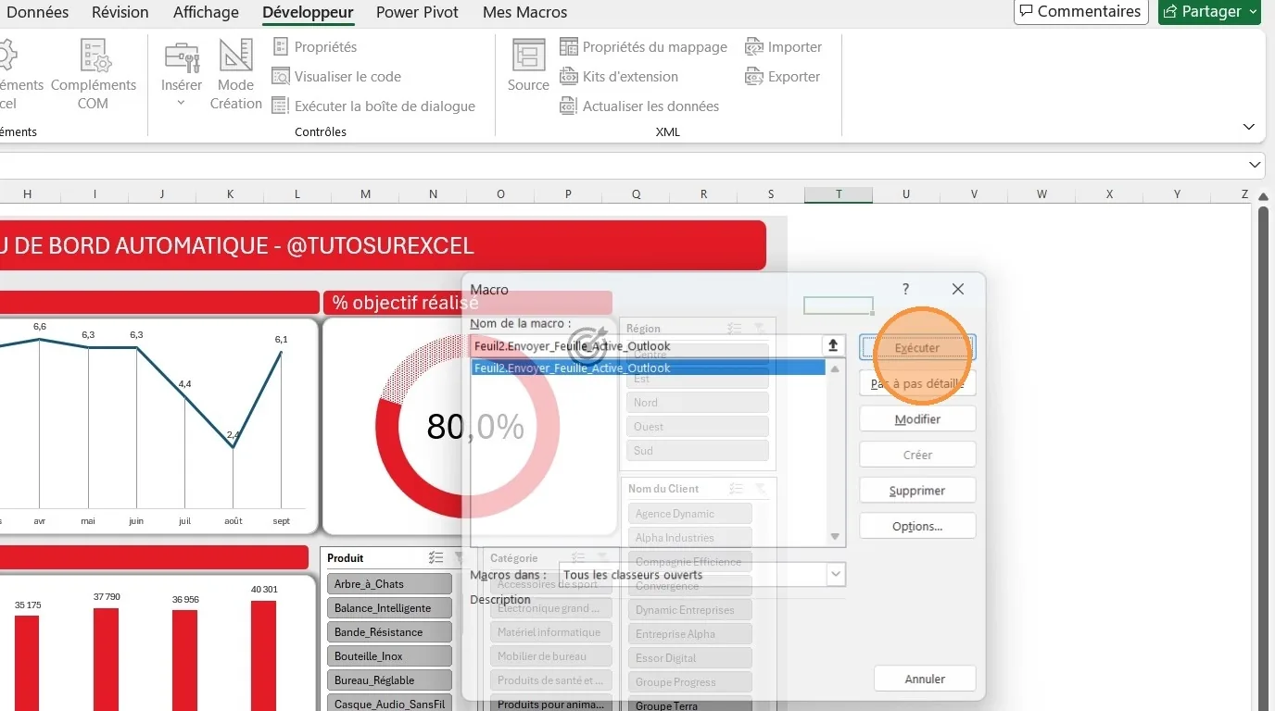This screenshot has height=711, width=1275.
Task: Open Propriétés in Contrôles group
Action: click(x=314, y=46)
